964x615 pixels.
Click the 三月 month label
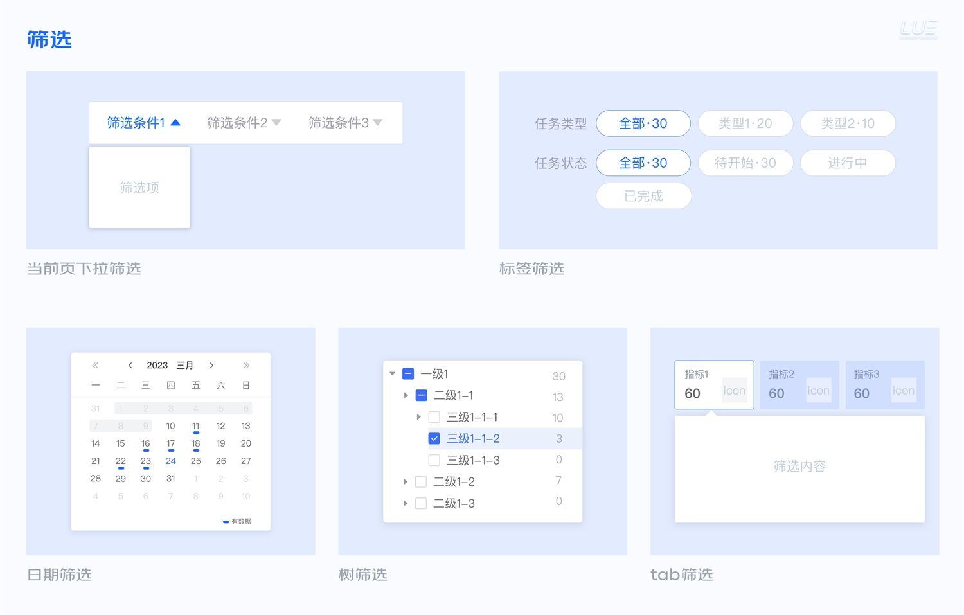[x=185, y=365]
